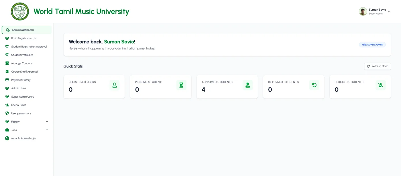Screen dimensions: 401x176
Task: Click the Course Enroll Approval graduation cap icon
Action: [7, 72]
